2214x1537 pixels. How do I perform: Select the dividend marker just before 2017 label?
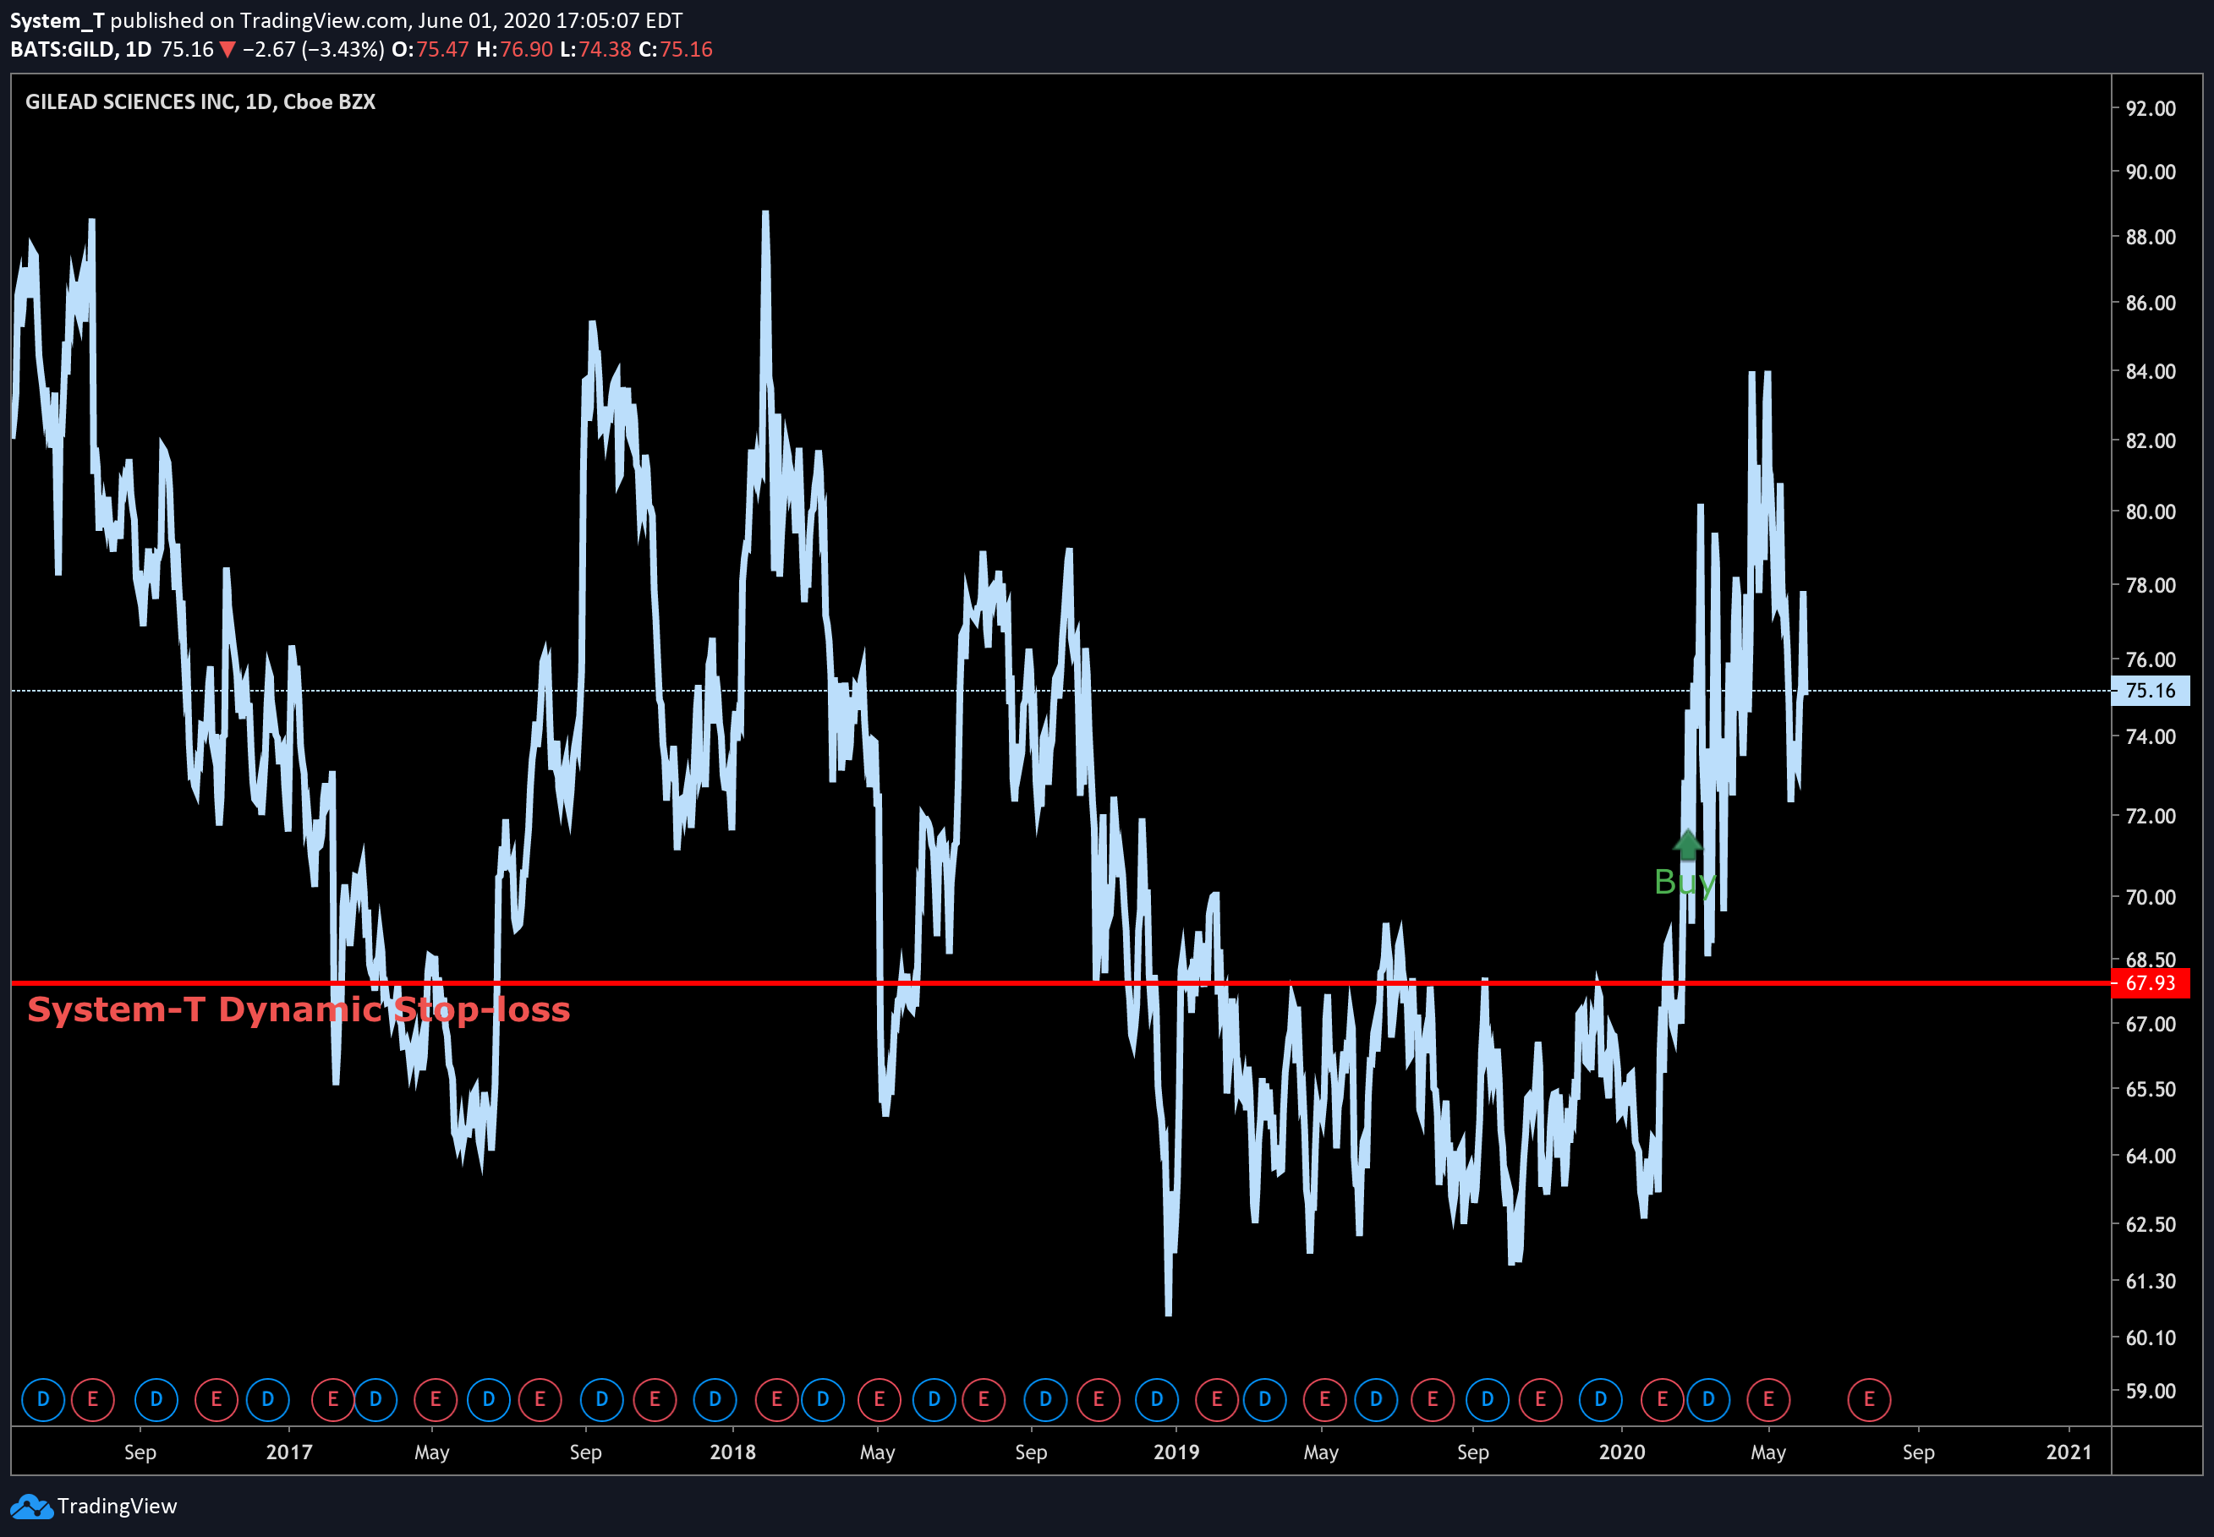(x=268, y=1399)
